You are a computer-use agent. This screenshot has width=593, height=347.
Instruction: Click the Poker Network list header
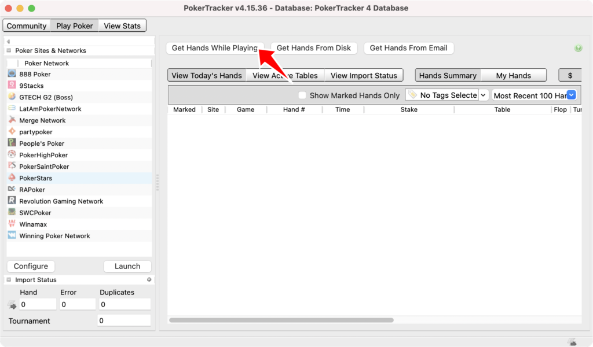pos(46,63)
